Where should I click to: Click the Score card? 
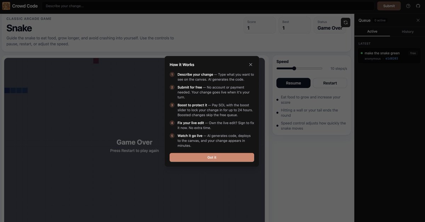pyautogui.click(x=260, y=25)
